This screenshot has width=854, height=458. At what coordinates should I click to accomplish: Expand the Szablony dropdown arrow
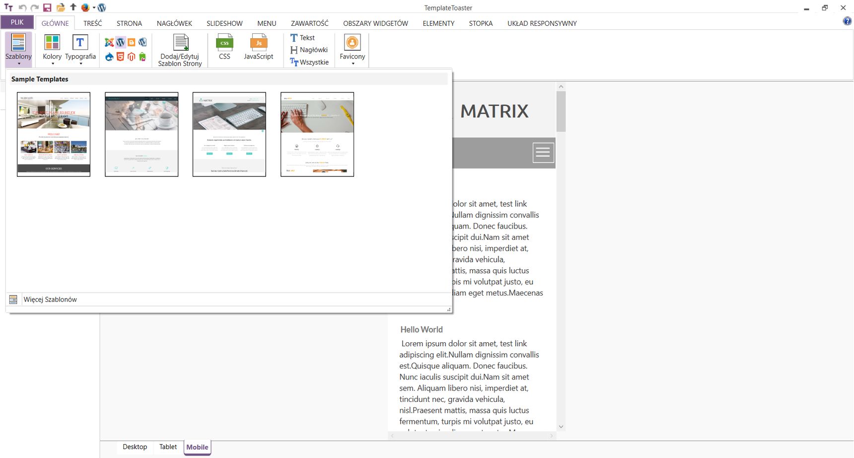pos(19,64)
